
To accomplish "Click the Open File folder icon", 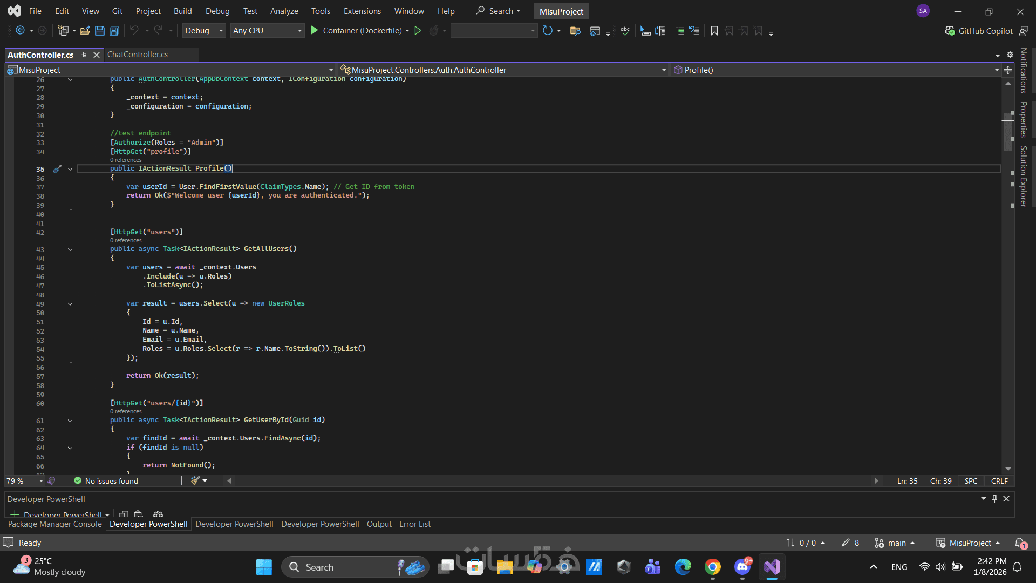I will [85, 31].
